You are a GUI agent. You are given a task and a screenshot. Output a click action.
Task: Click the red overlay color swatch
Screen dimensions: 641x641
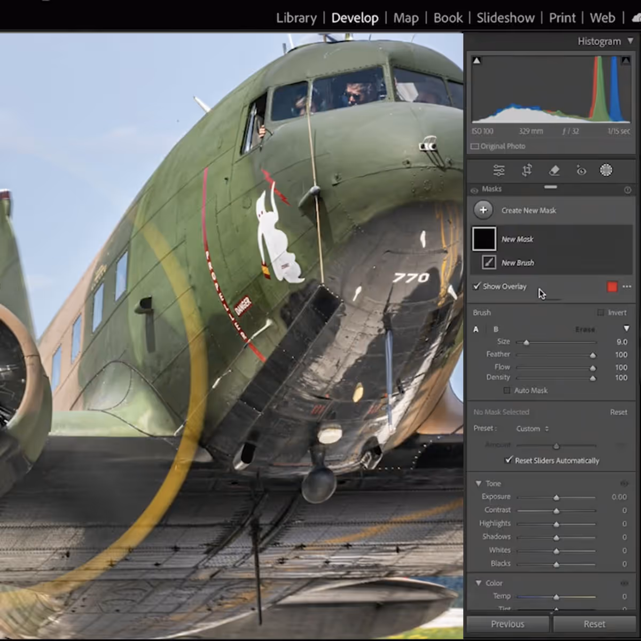point(612,287)
